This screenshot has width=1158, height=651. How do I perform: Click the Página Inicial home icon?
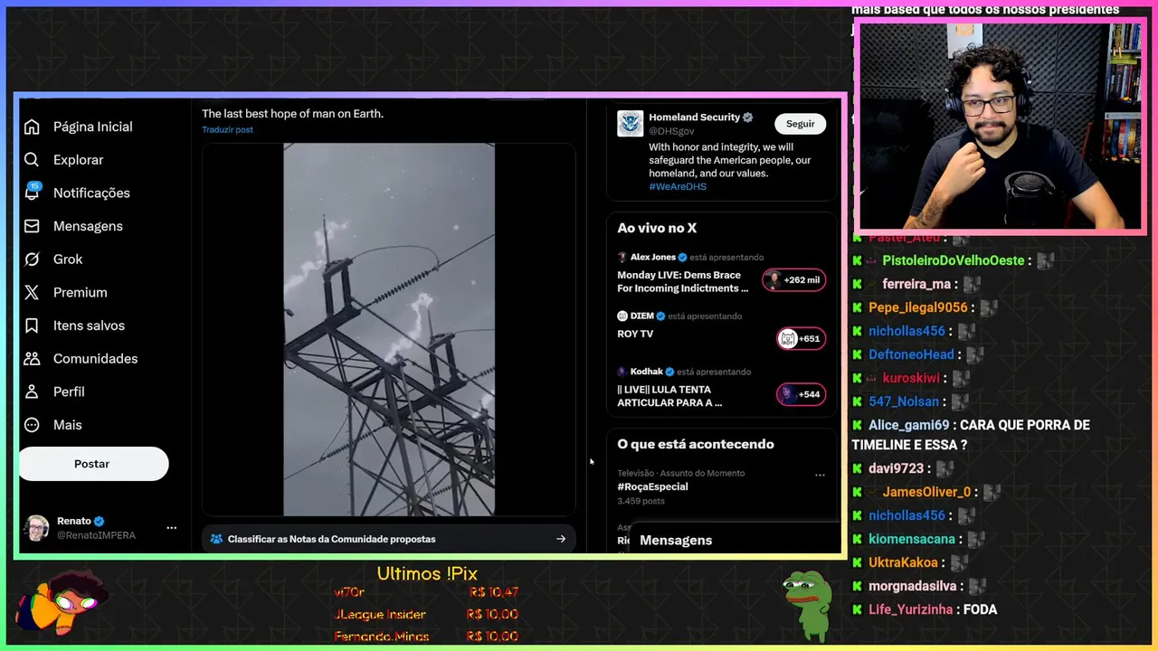point(32,127)
